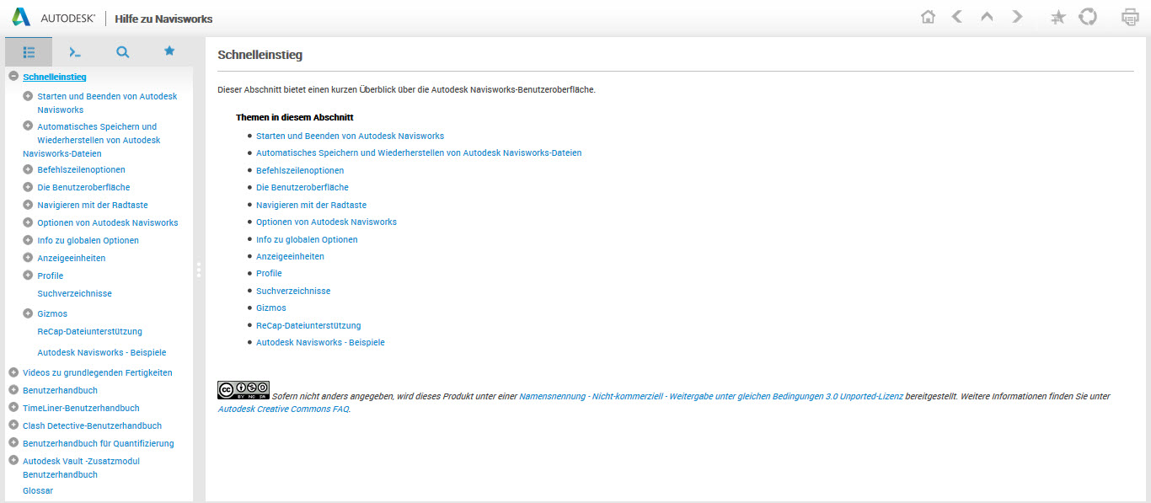Expand the Benutzerhandbuch tree node
This screenshot has width=1151, height=503.
click(13, 390)
